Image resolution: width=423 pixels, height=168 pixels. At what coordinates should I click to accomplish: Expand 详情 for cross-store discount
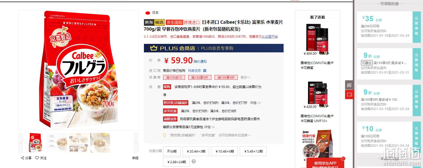point(255,103)
